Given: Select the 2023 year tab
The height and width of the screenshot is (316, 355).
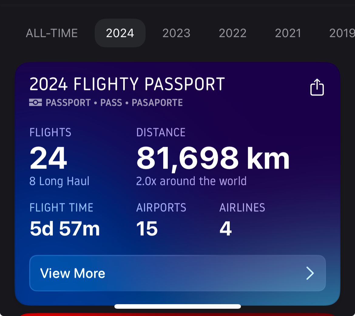Looking at the screenshot, I should click(176, 33).
